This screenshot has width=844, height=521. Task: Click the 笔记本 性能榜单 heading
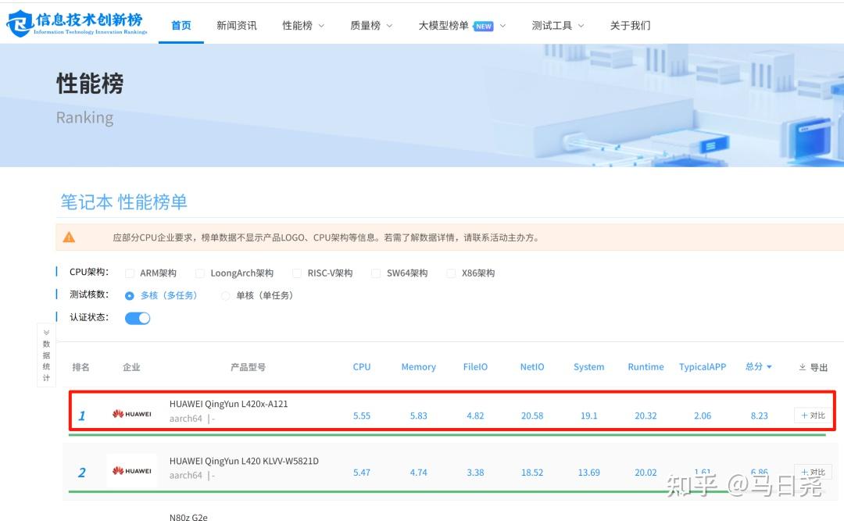pyautogui.click(x=123, y=202)
